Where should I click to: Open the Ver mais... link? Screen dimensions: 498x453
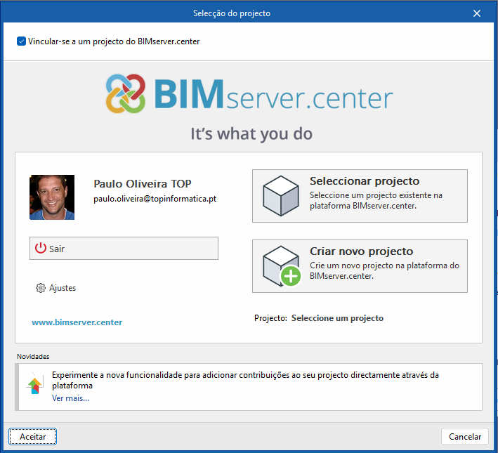70,398
